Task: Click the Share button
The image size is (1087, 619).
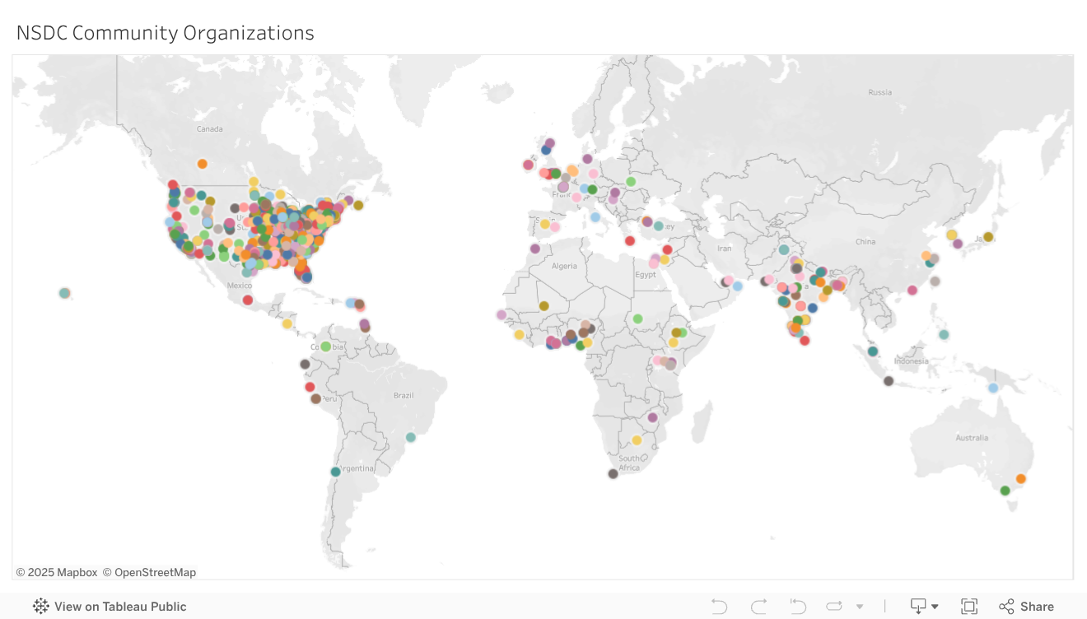Action: [1026, 607]
